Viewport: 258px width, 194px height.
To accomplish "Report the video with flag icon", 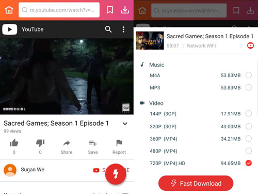I will click(119, 143).
